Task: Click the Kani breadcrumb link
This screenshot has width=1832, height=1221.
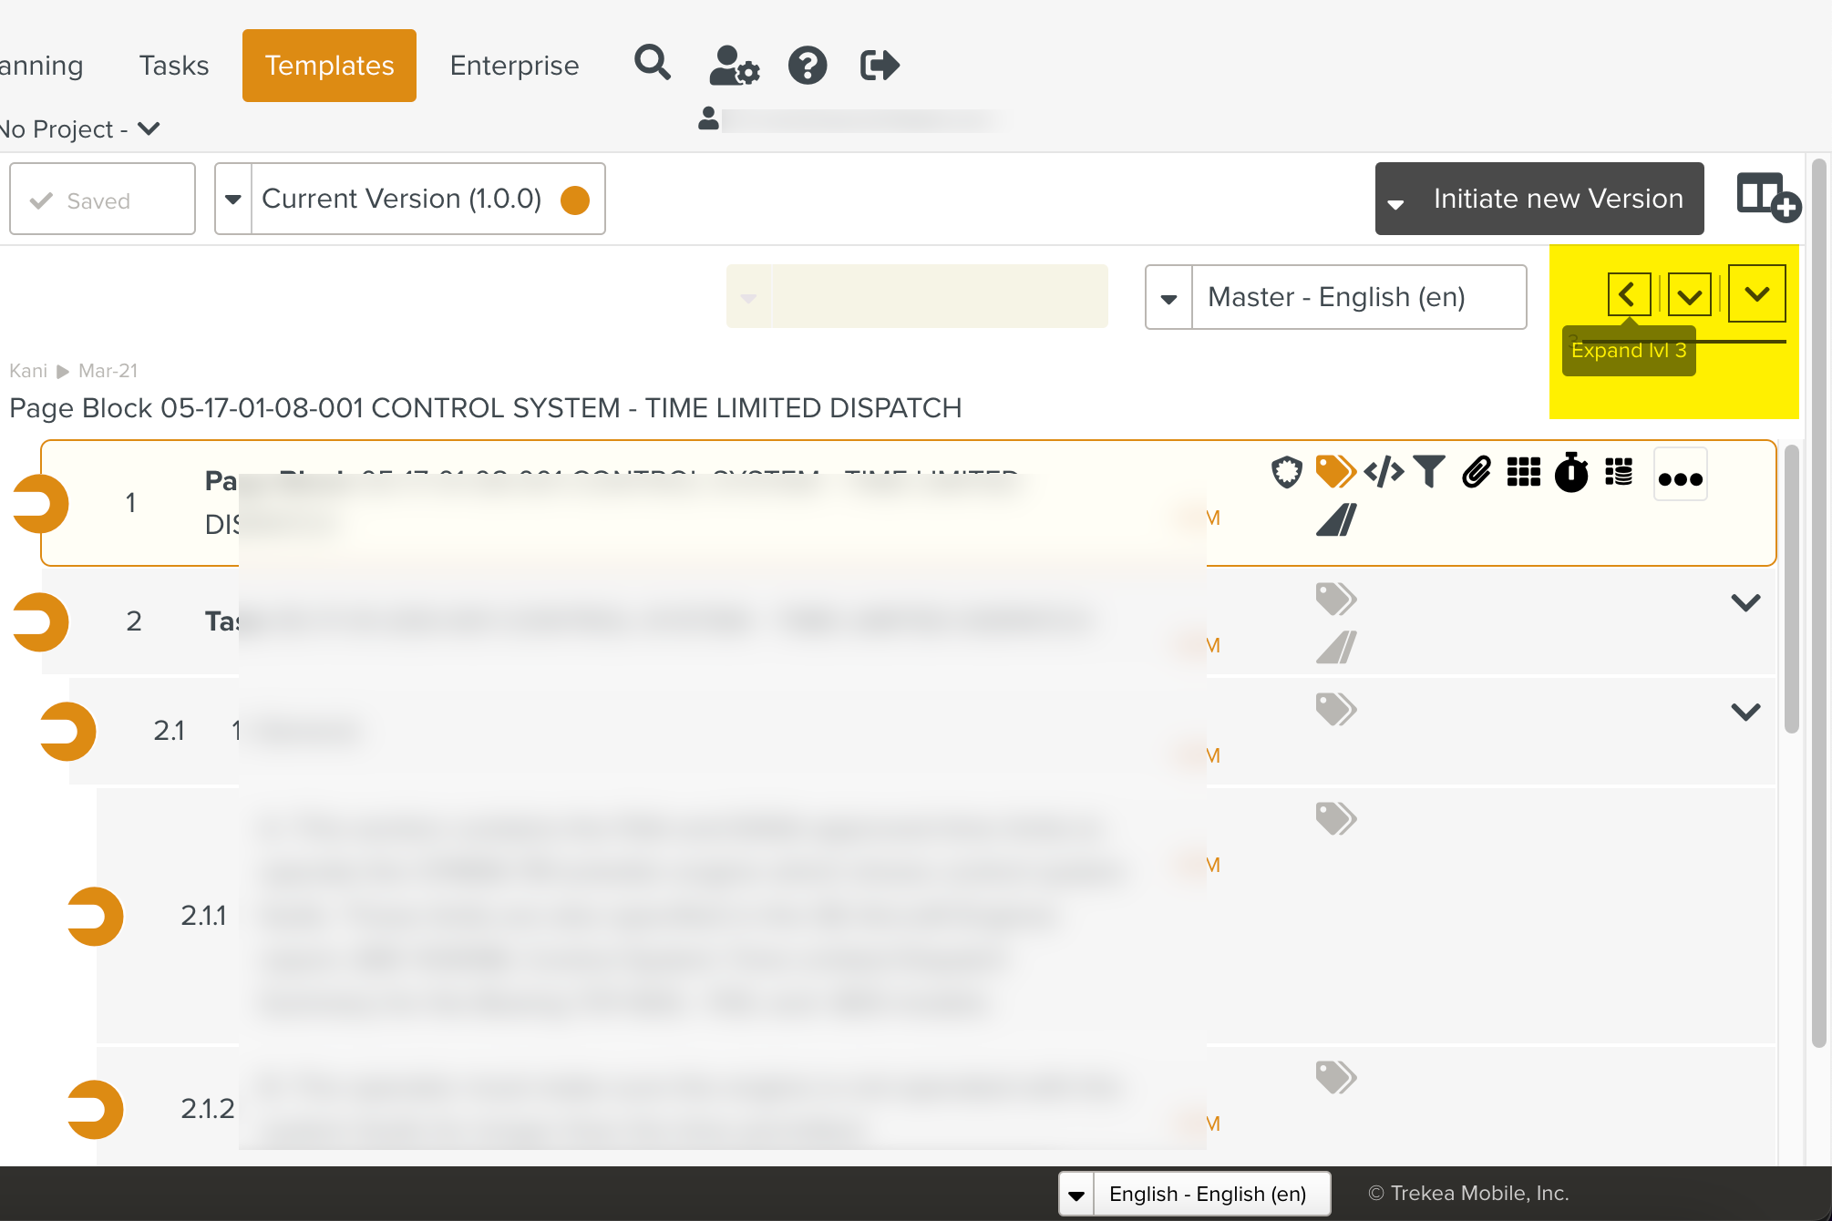Action: tap(28, 371)
